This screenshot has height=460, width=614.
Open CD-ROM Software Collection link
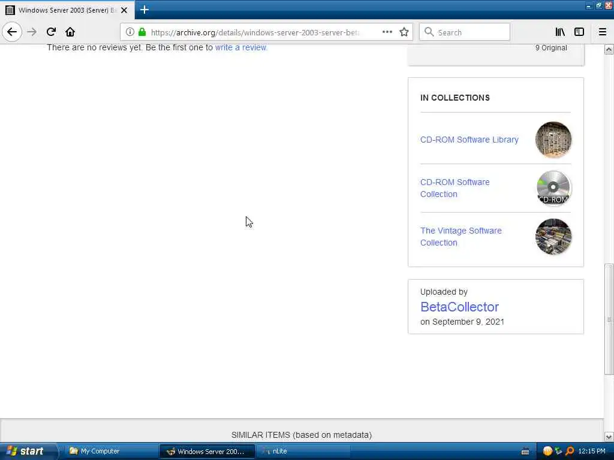pyautogui.click(x=455, y=188)
